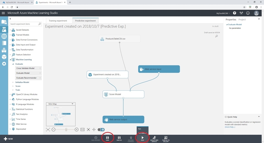The width and height of the screenshot is (264, 143).
Task: Collapse the Evaluate subcategory
Action: 13,64
